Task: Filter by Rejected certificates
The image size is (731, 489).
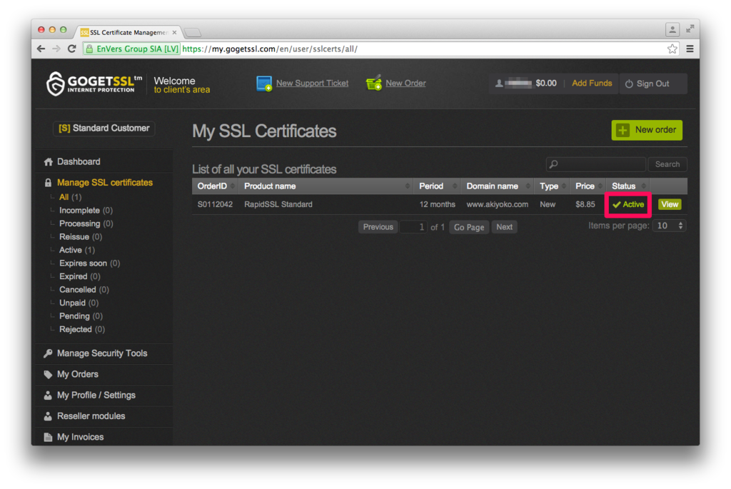Action: pos(82,330)
